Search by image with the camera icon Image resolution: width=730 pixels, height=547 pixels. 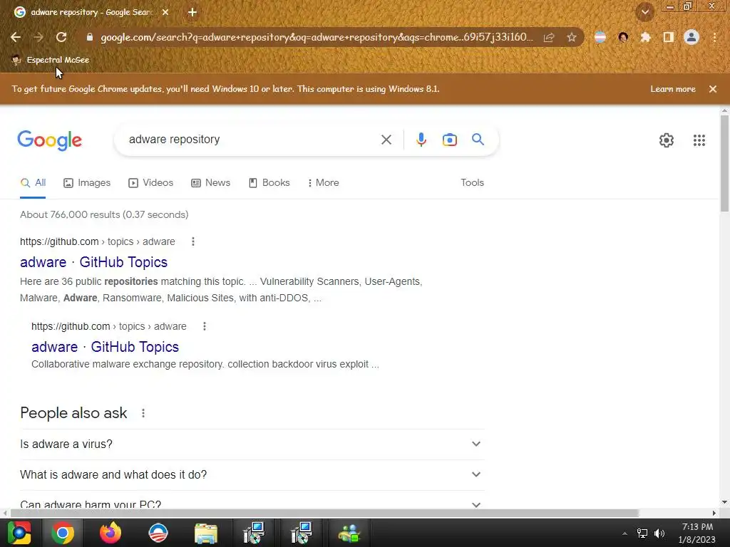click(x=450, y=140)
